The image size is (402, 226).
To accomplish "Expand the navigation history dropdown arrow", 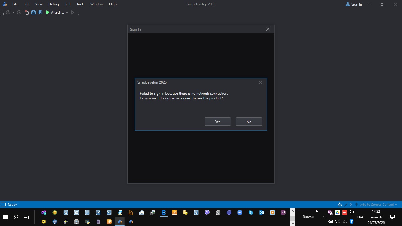I will (14, 13).
